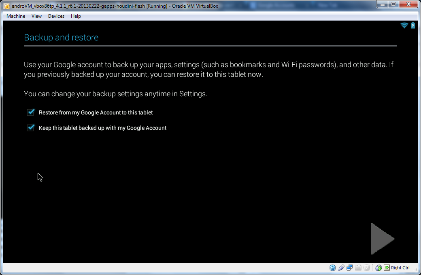The width and height of the screenshot is (421, 275).
Task: Click the hard disk activity status icon
Action: coord(332,267)
